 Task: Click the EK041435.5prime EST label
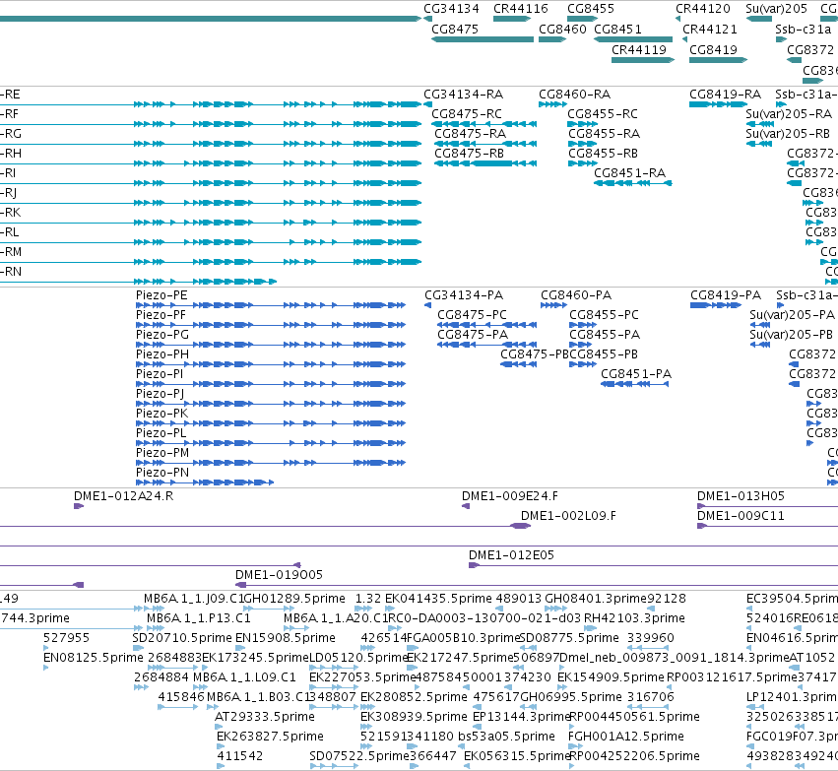438,599
